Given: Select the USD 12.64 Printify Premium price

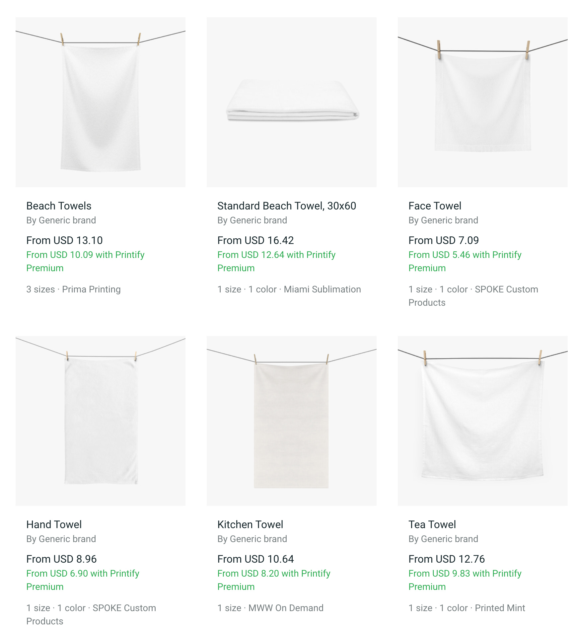Looking at the screenshot, I should [x=276, y=255].
